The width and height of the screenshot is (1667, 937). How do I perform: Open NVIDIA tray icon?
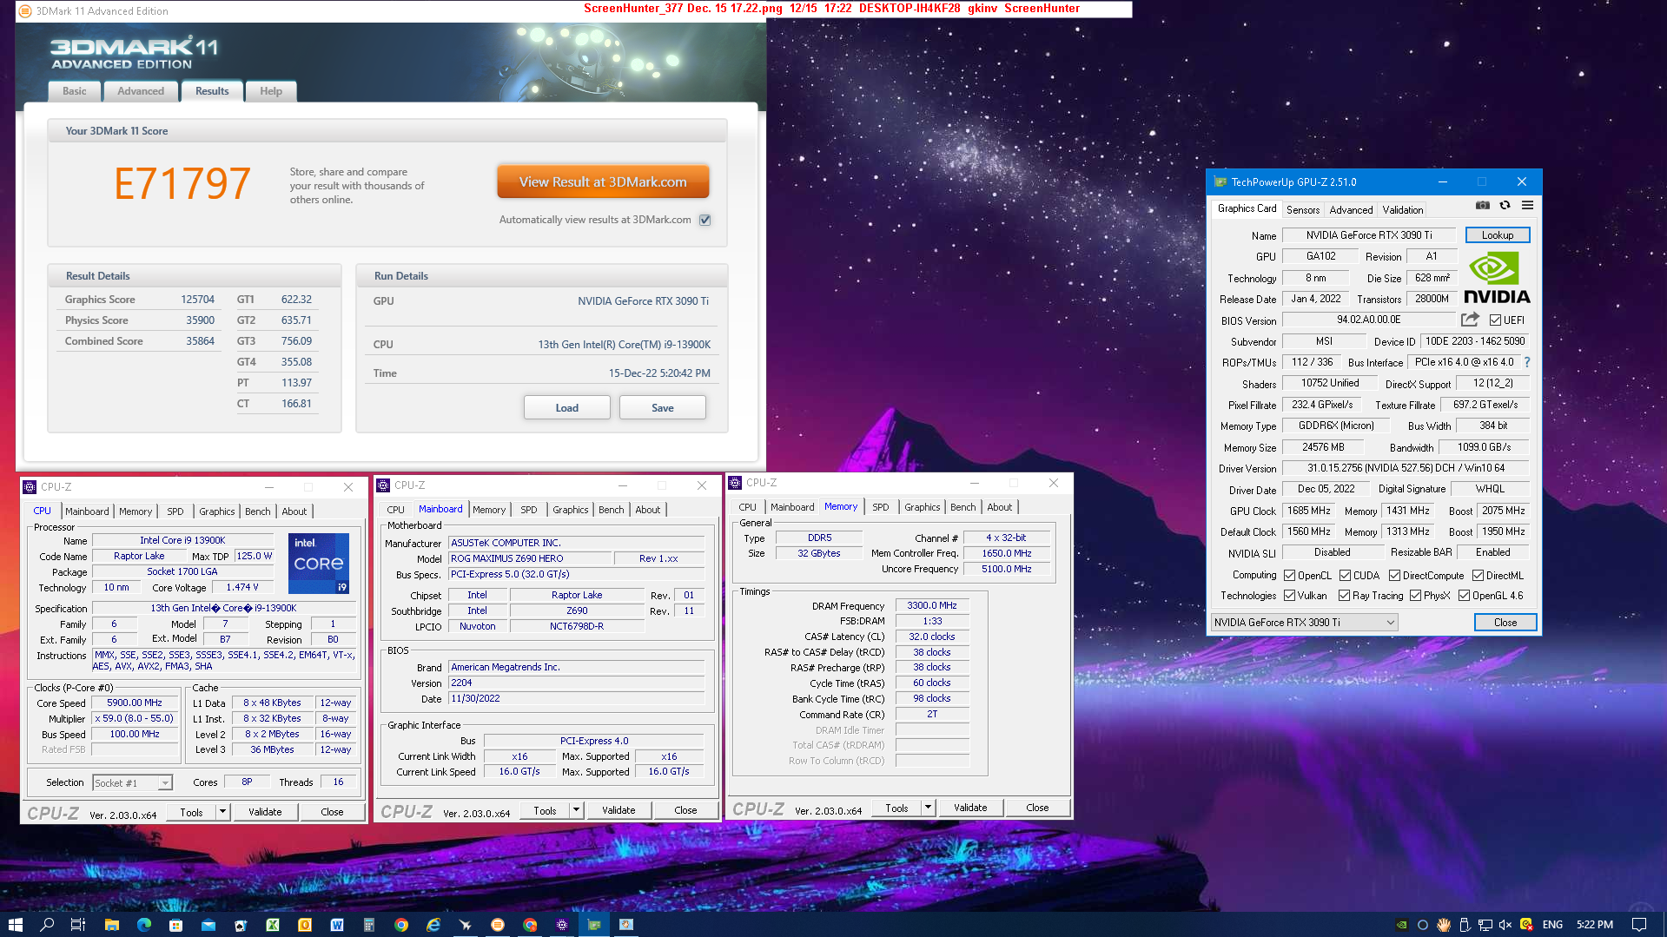1401,925
